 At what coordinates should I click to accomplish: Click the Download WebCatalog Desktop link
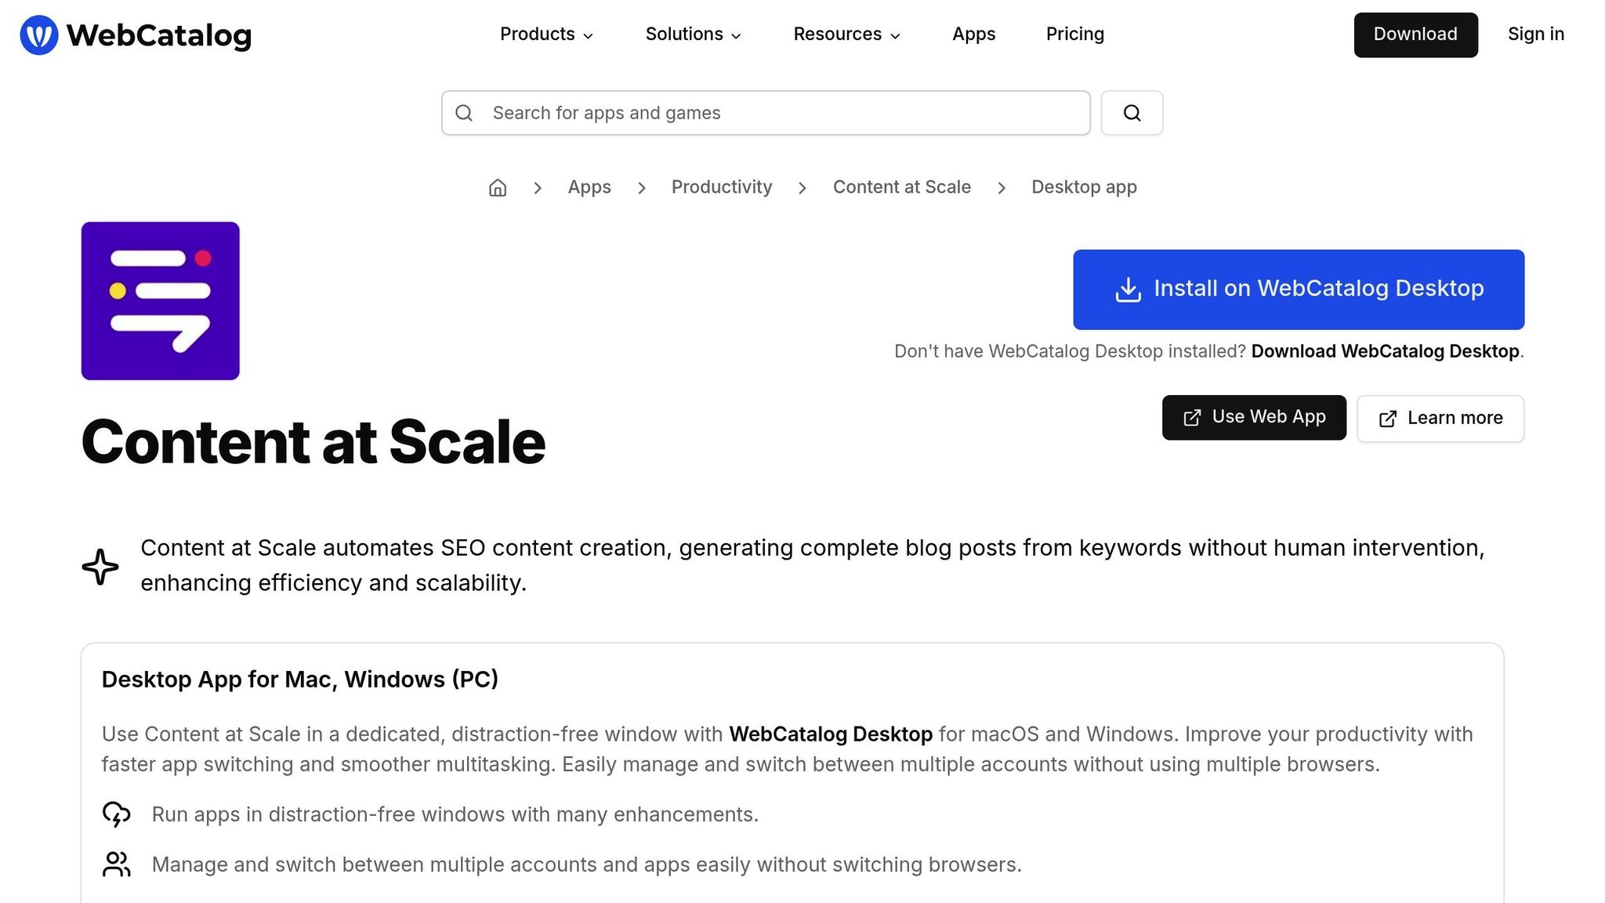(1384, 351)
